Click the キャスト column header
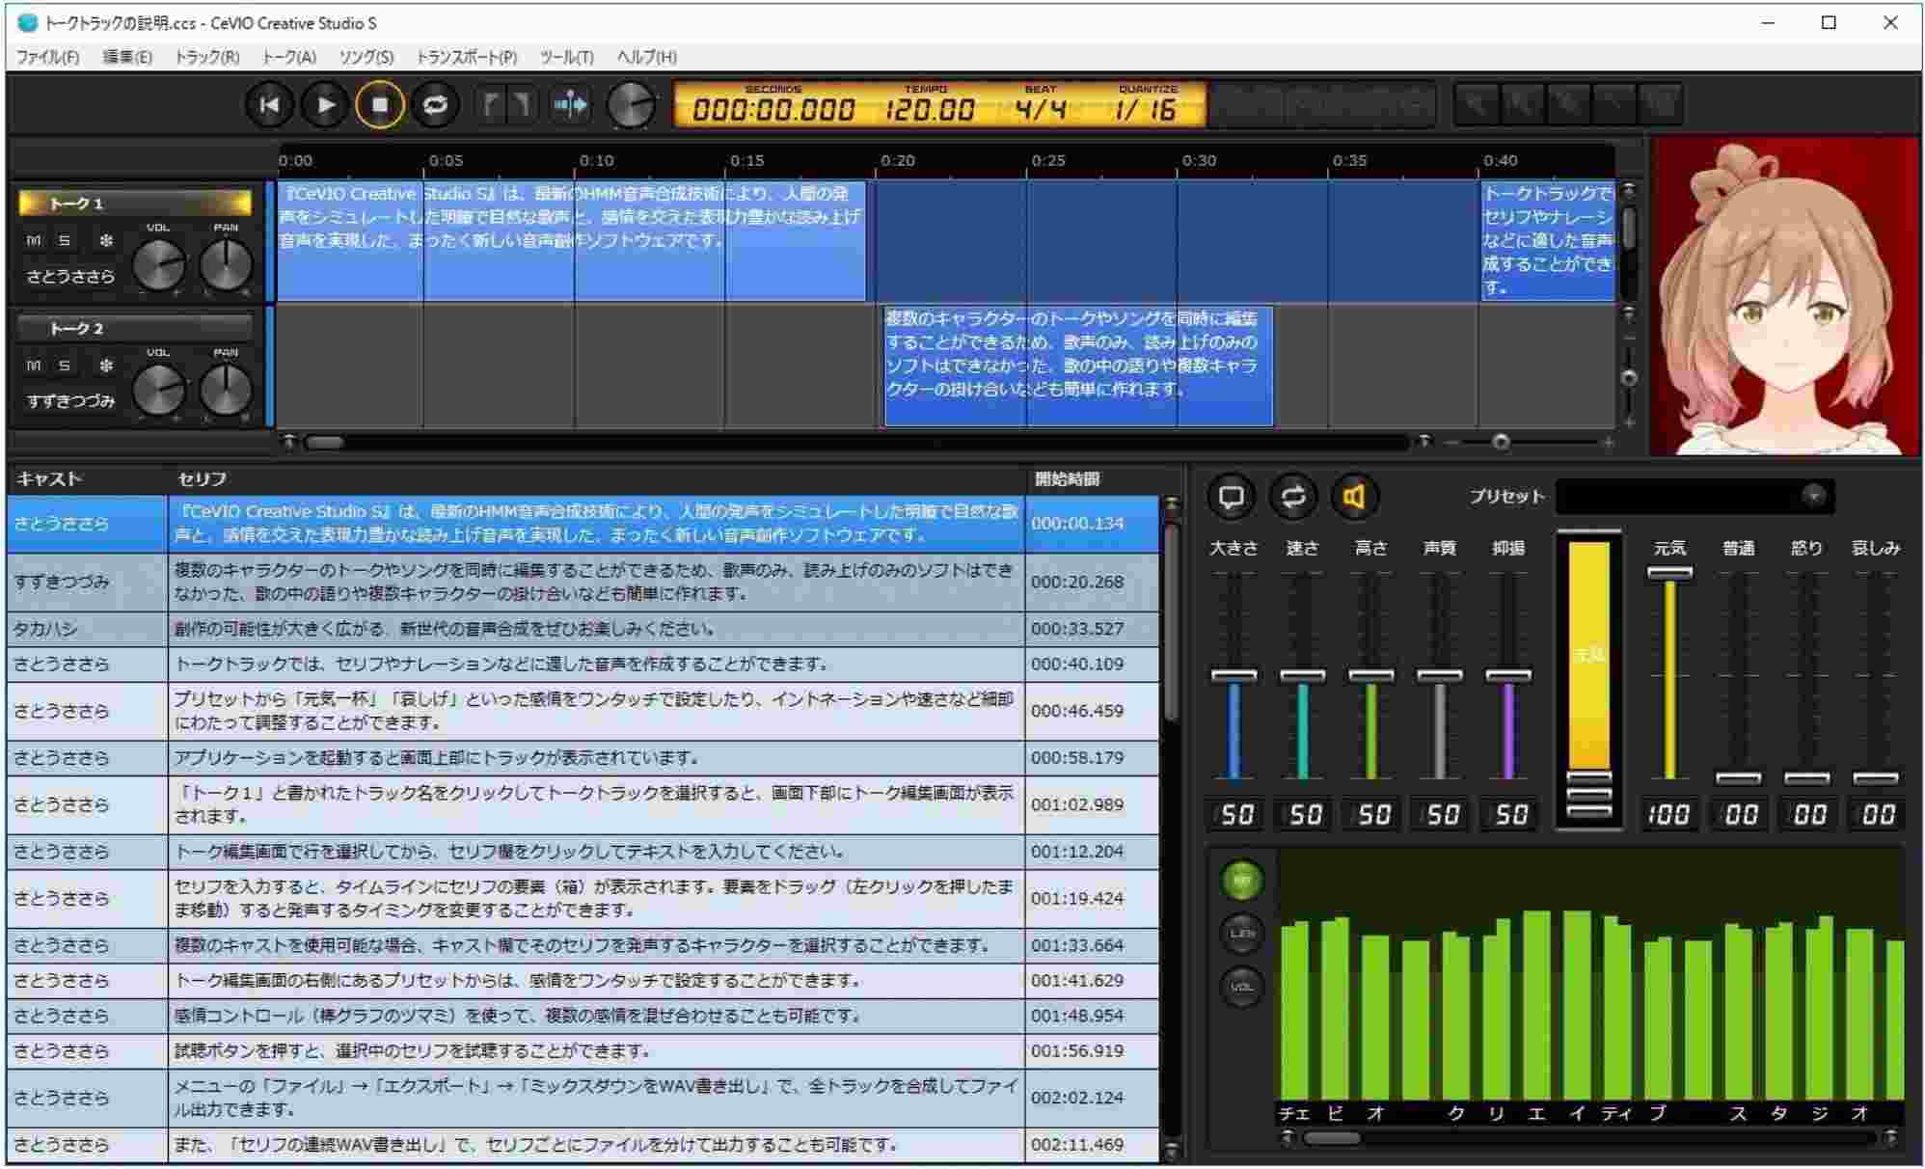The height and width of the screenshot is (1169, 1925). [x=87, y=478]
